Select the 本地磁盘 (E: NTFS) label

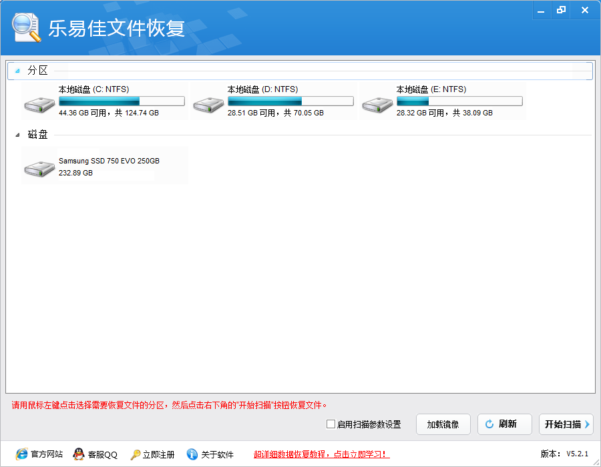[431, 89]
